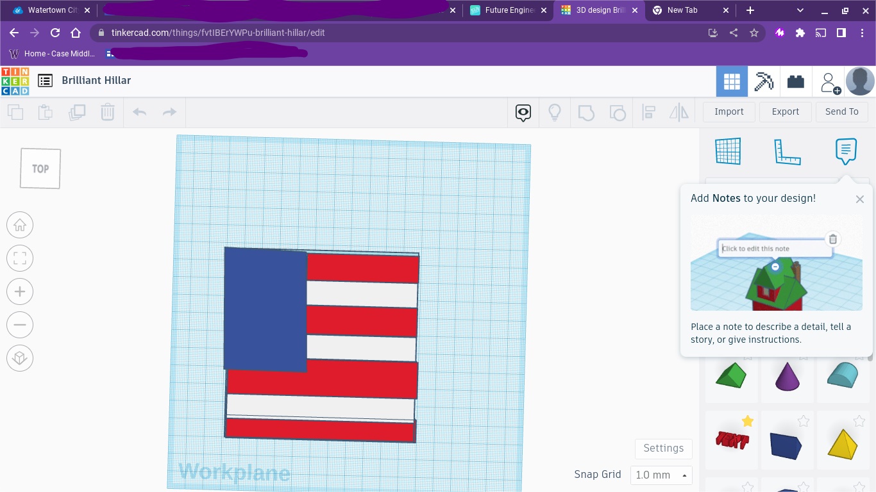This screenshot has height=492, width=876.
Task: Click the Export button
Action: click(786, 111)
